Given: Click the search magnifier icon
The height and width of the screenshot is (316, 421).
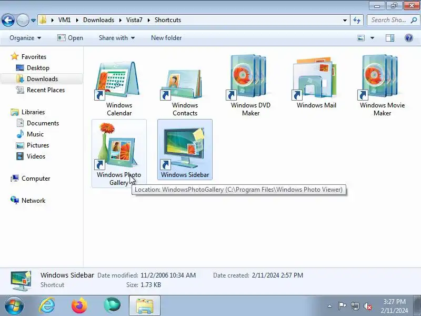Looking at the screenshot, I should pyautogui.click(x=414, y=20).
